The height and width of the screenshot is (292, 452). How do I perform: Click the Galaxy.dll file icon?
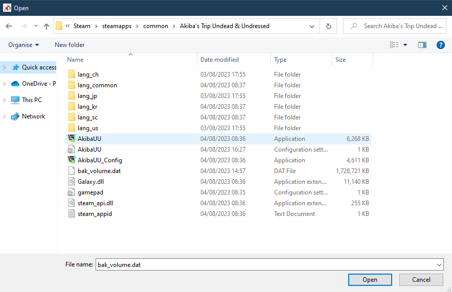coord(72,181)
